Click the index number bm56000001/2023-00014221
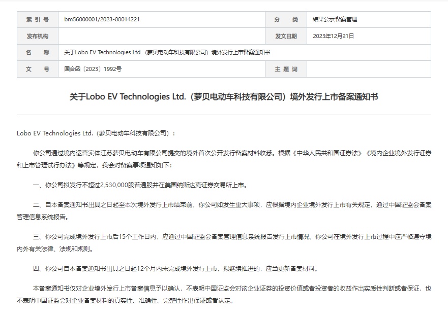 point(102,19)
